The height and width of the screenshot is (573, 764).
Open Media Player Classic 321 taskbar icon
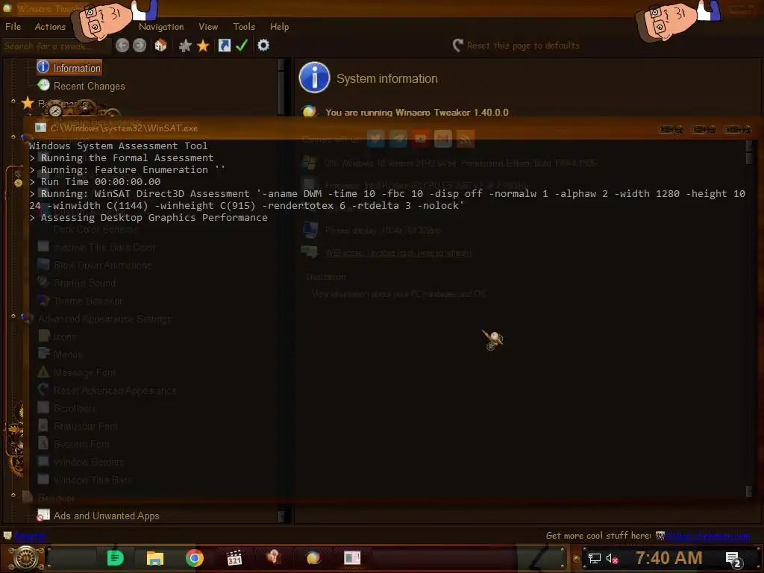tap(234, 558)
